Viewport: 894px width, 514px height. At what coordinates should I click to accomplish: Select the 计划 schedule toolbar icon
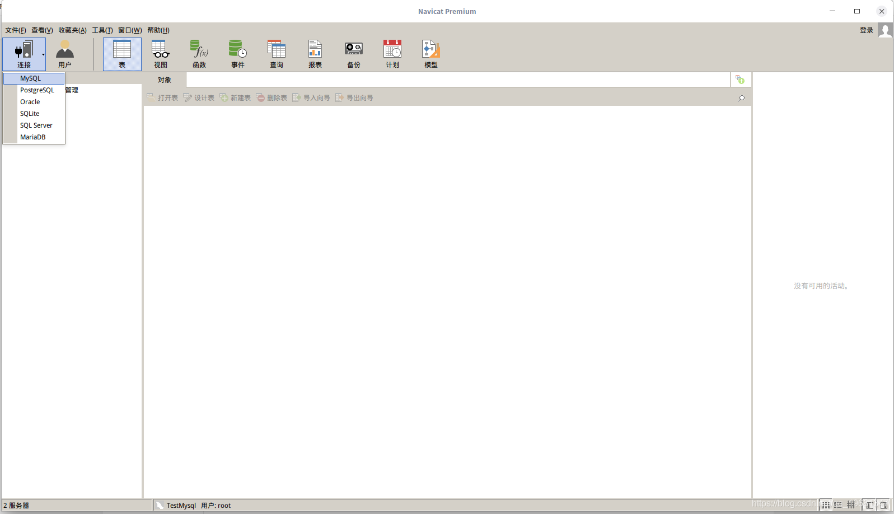pyautogui.click(x=392, y=54)
